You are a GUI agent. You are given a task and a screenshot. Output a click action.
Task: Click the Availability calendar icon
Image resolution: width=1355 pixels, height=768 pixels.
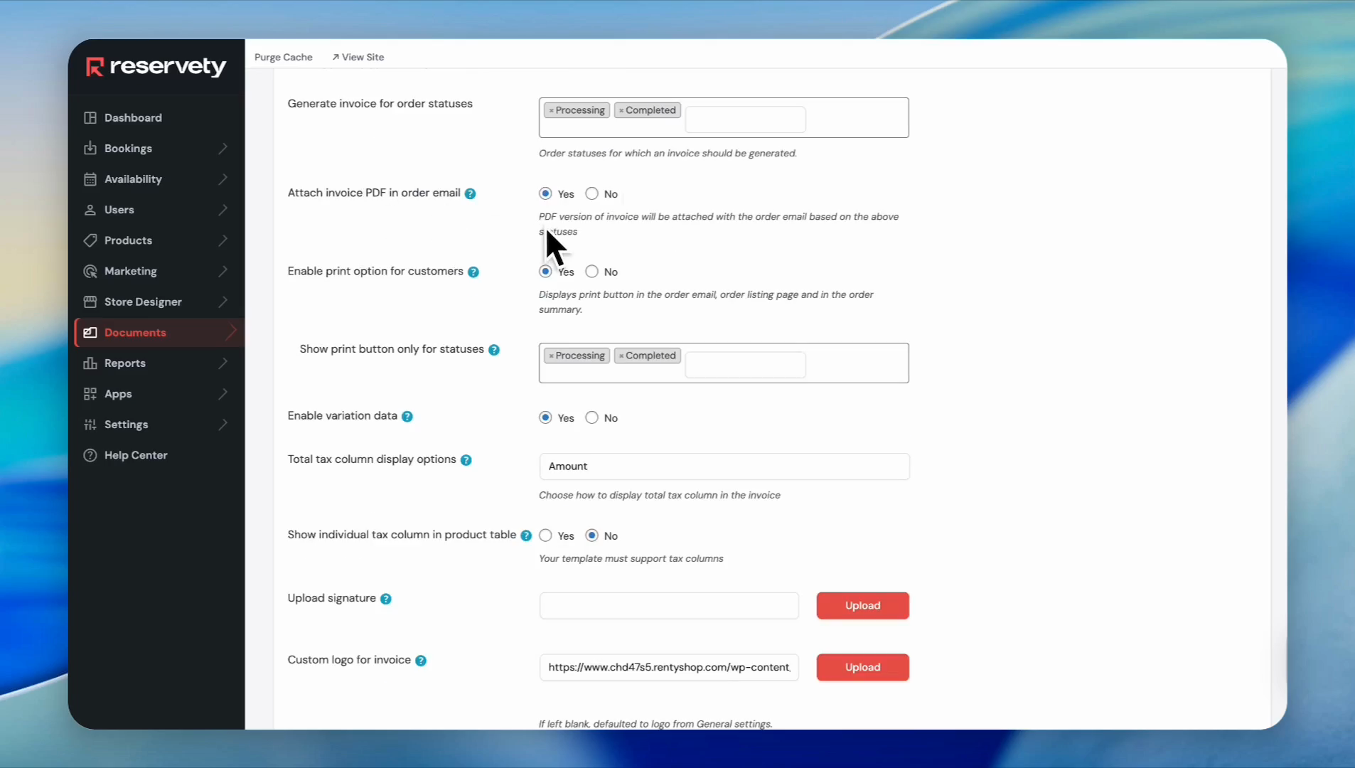(x=90, y=179)
